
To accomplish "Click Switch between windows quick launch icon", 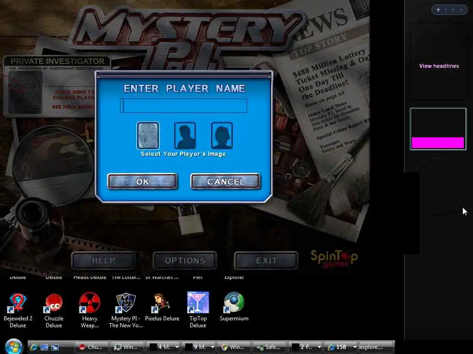I will pos(55,347).
